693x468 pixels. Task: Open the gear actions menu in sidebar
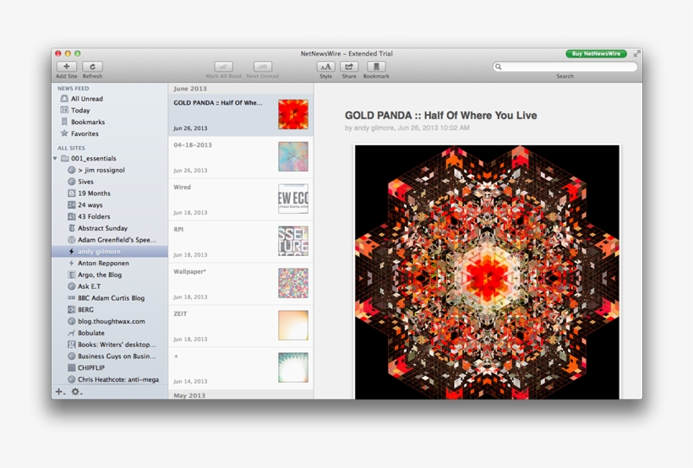[77, 391]
